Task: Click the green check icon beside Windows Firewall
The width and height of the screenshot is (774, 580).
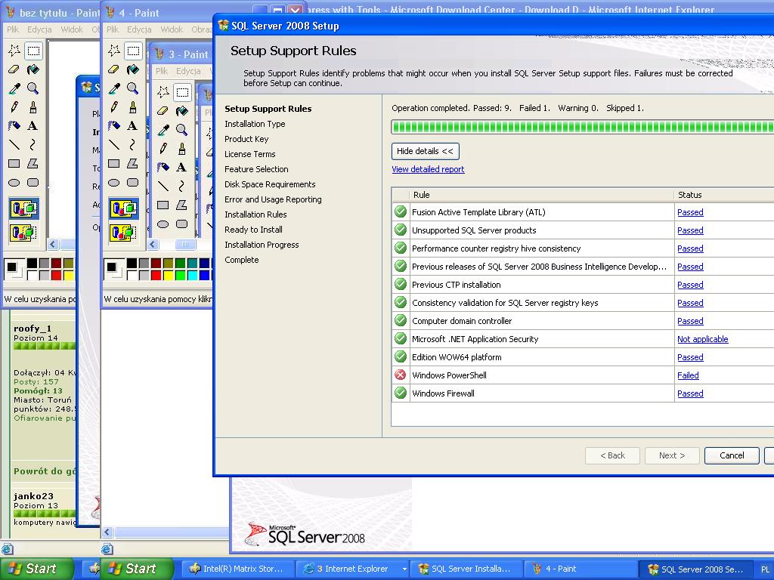Action: point(401,393)
